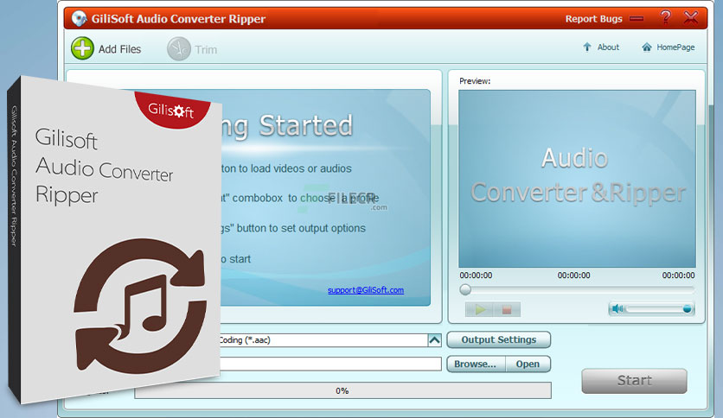The width and height of the screenshot is (723, 418).
Task: Go to HomePage via house icon
Action: (646, 47)
